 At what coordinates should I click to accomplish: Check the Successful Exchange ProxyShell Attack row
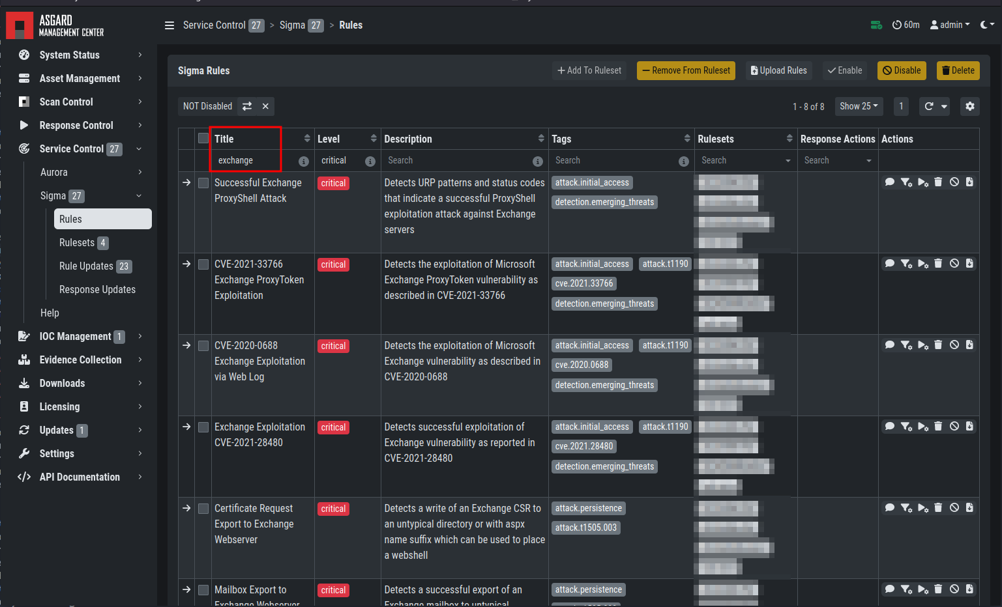[203, 183]
